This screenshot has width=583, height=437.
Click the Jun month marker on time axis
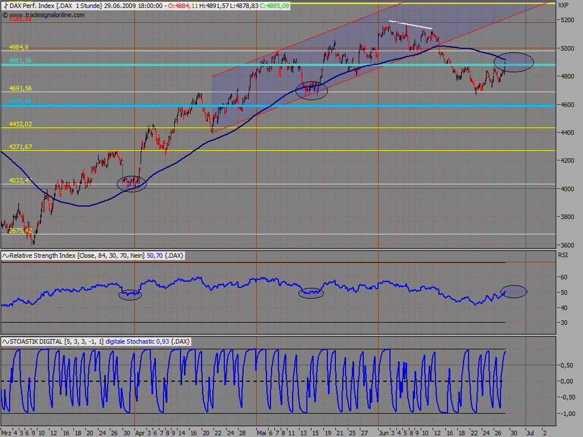(383, 433)
